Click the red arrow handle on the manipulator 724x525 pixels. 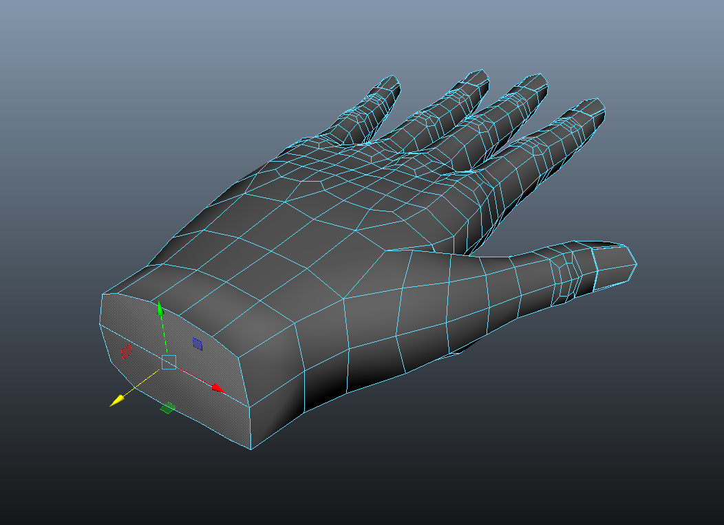click(x=217, y=389)
